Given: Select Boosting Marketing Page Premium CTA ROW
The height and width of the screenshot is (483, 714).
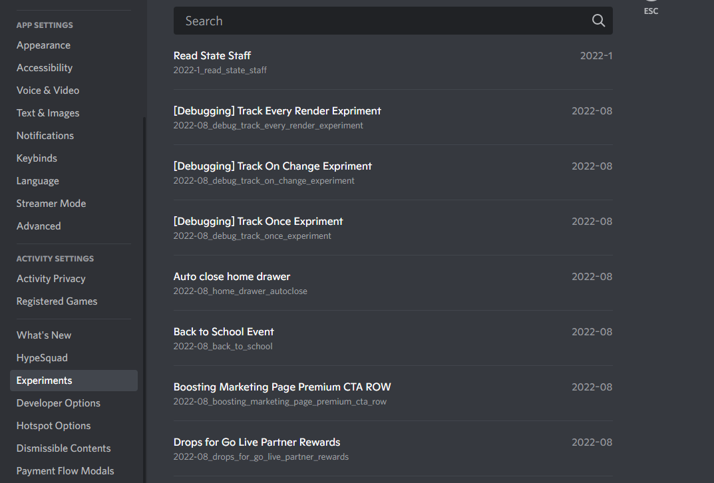Looking at the screenshot, I should click(393, 393).
